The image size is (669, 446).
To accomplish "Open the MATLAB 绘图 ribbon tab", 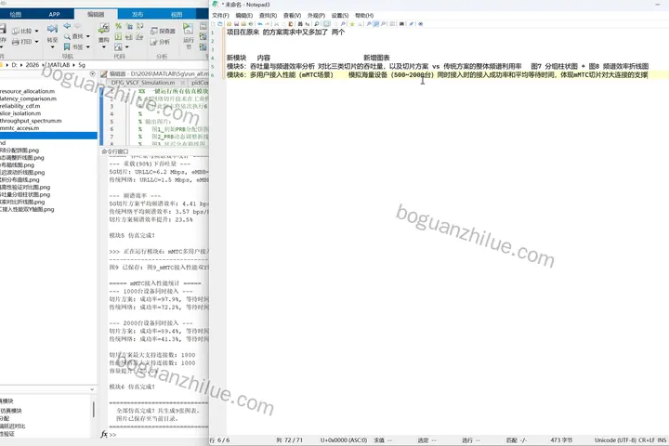I will click(16, 14).
